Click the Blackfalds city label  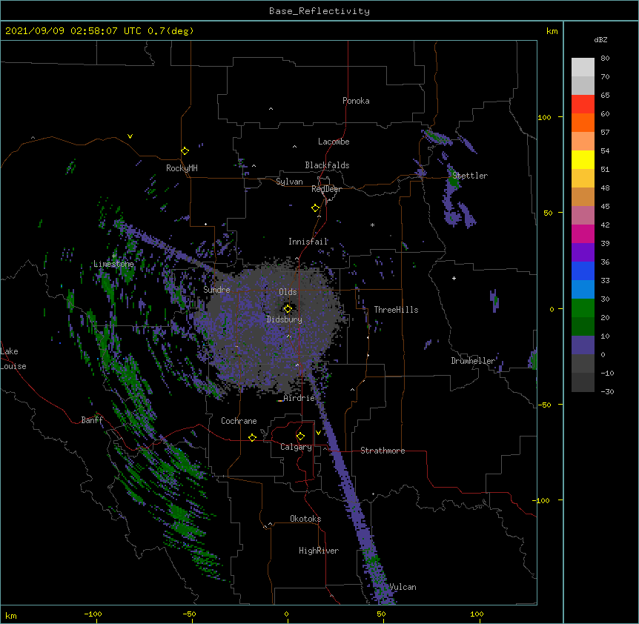[x=327, y=165]
